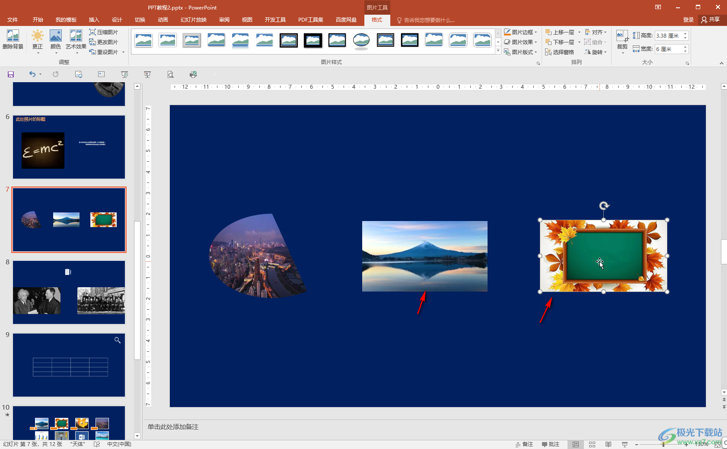Viewport: 727px width, 449px height.
Task: Click the Remove Background (删除背景) icon
Action: (x=13, y=39)
